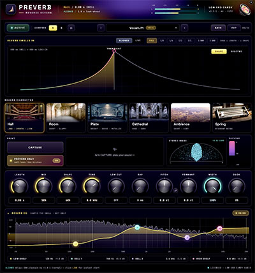Click the Low Cut knob
The image size is (255, 273).
(116, 186)
